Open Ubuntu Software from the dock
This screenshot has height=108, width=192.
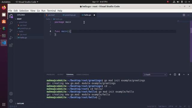(x=4, y=22)
